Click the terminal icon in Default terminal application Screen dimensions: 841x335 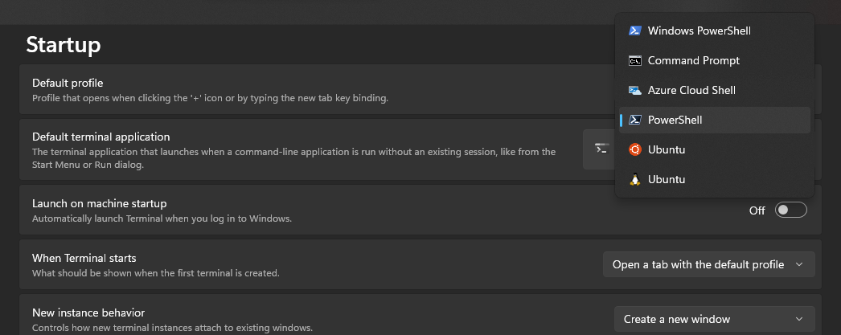click(x=601, y=149)
